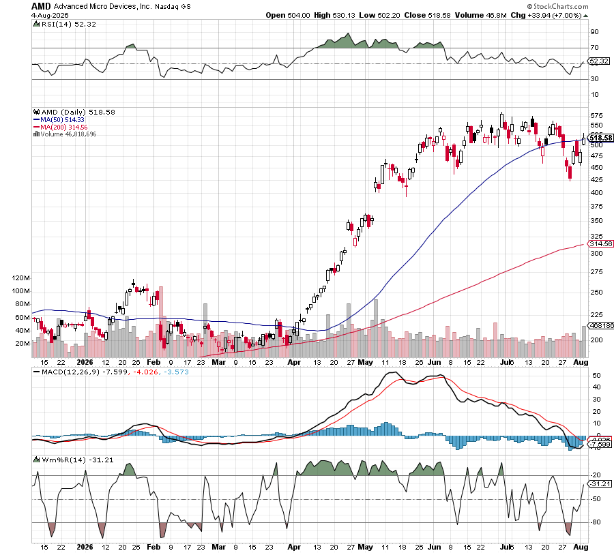Click the Feb label on price chart date axis

153,362
